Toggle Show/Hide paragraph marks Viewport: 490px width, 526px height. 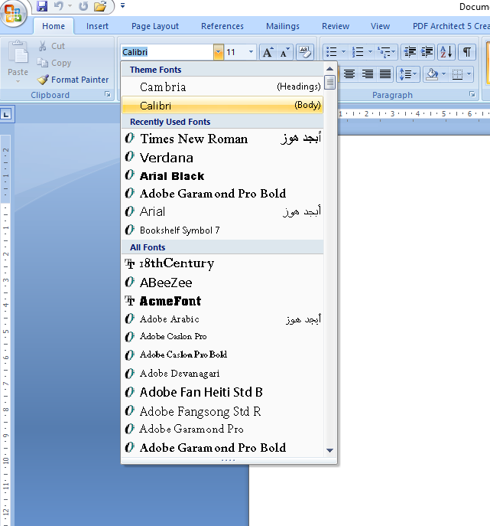467,52
